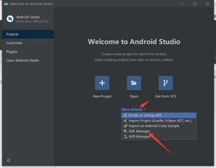Click the SDK Manager icon in dropdown
Screen dimensions: 216x168
coord(125,131)
